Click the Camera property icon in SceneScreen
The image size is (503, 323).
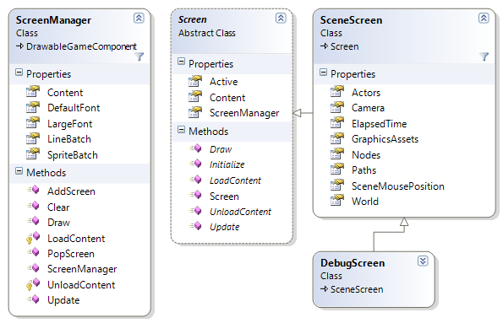point(337,107)
